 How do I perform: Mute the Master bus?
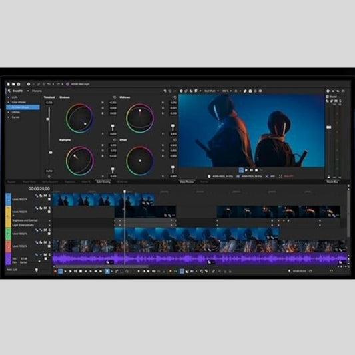336,101
